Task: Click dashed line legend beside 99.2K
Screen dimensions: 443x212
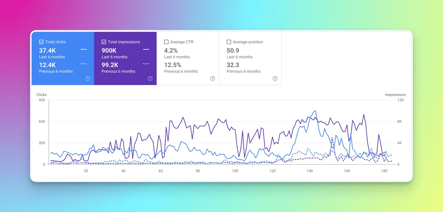Action: tap(146, 64)
